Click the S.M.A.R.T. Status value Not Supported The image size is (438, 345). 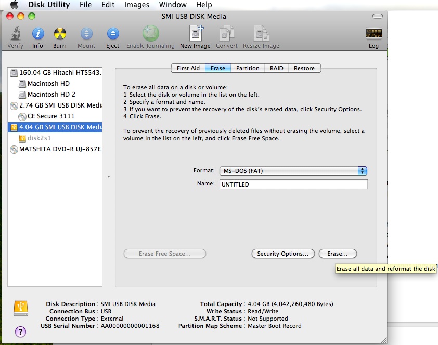(267, 319)
